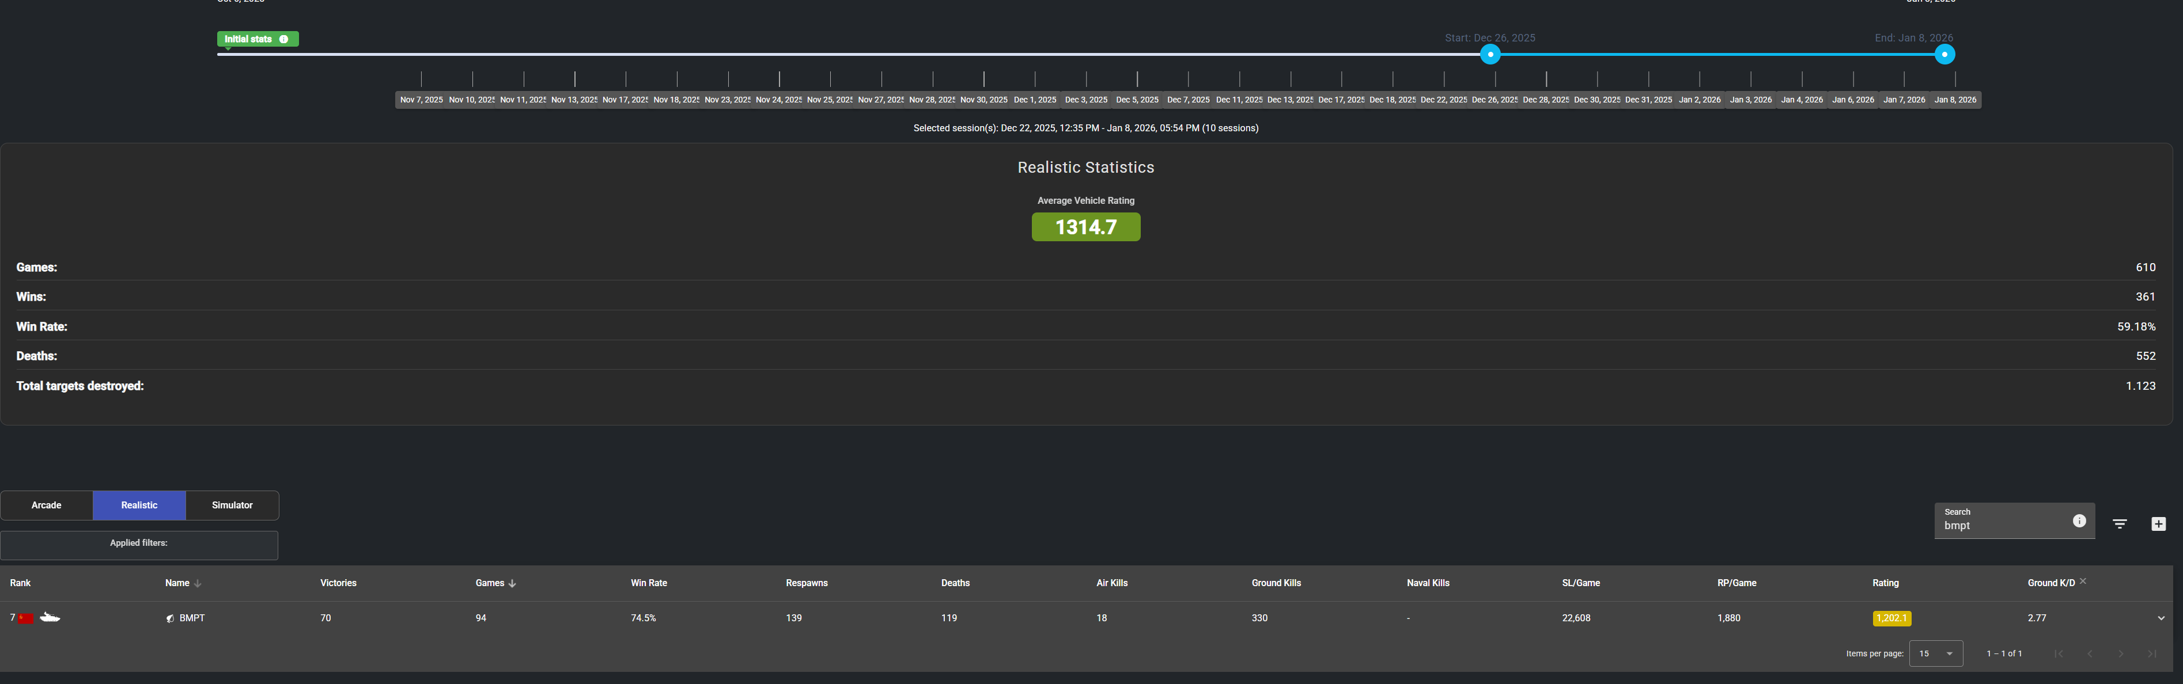Click the premium icon beside BMPT

point(171,618)
